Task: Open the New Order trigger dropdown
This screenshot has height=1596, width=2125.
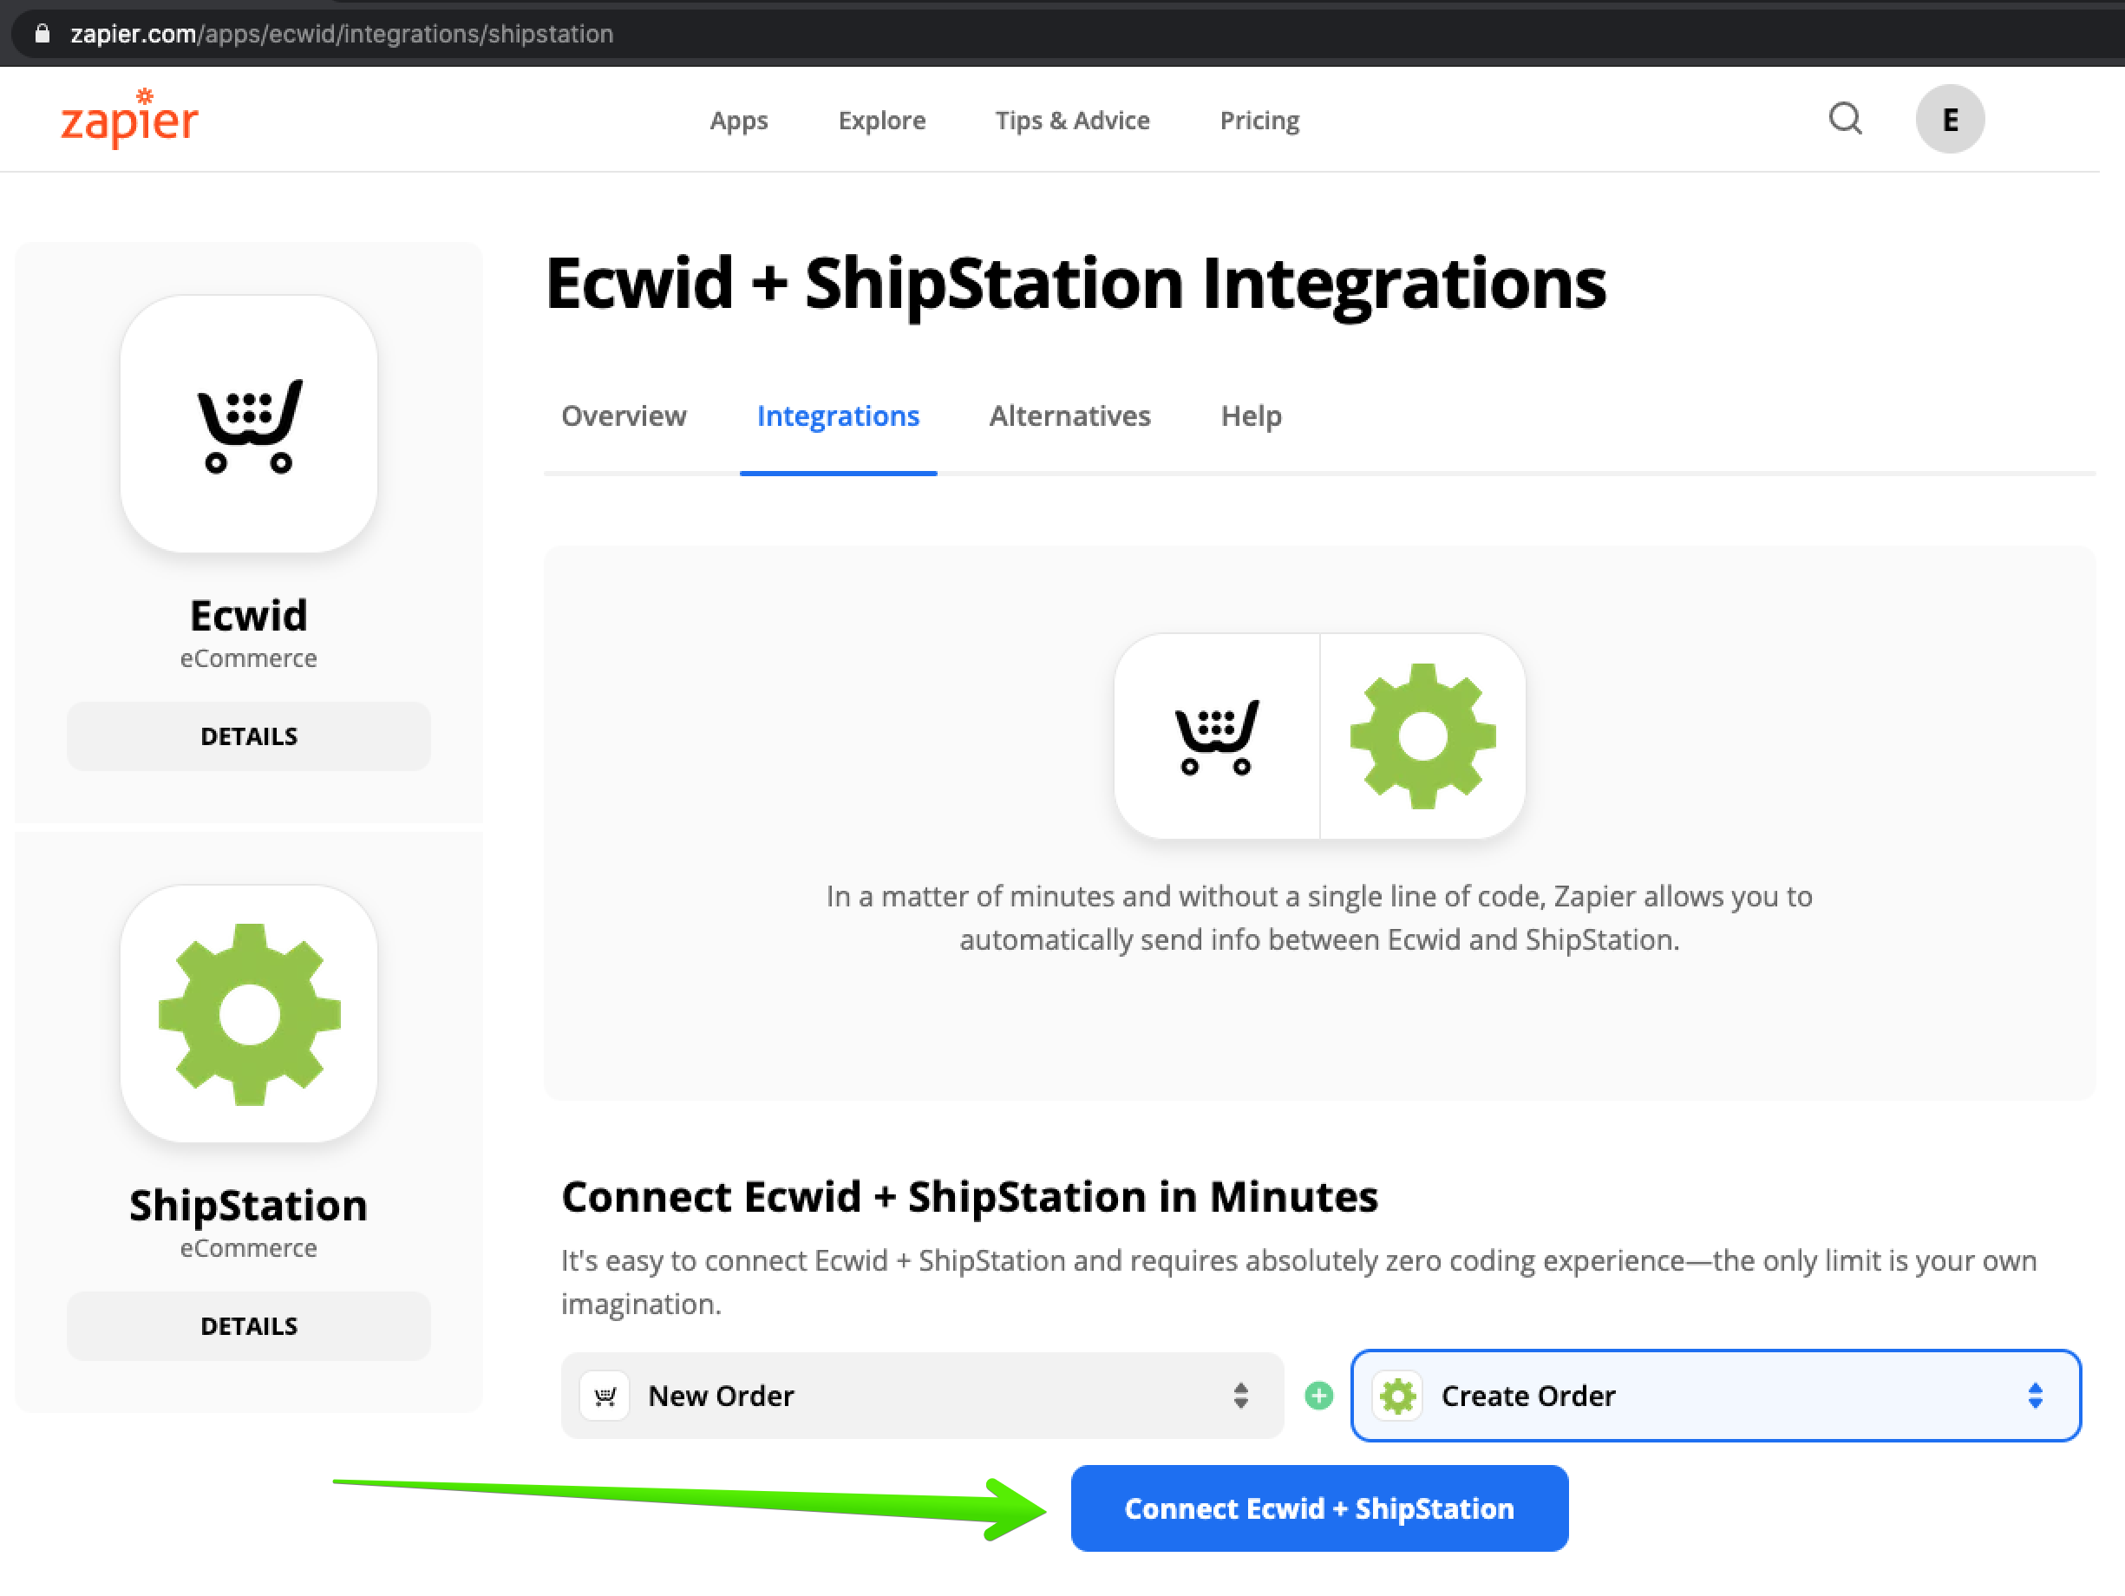Action: (x=922, y=1395)
